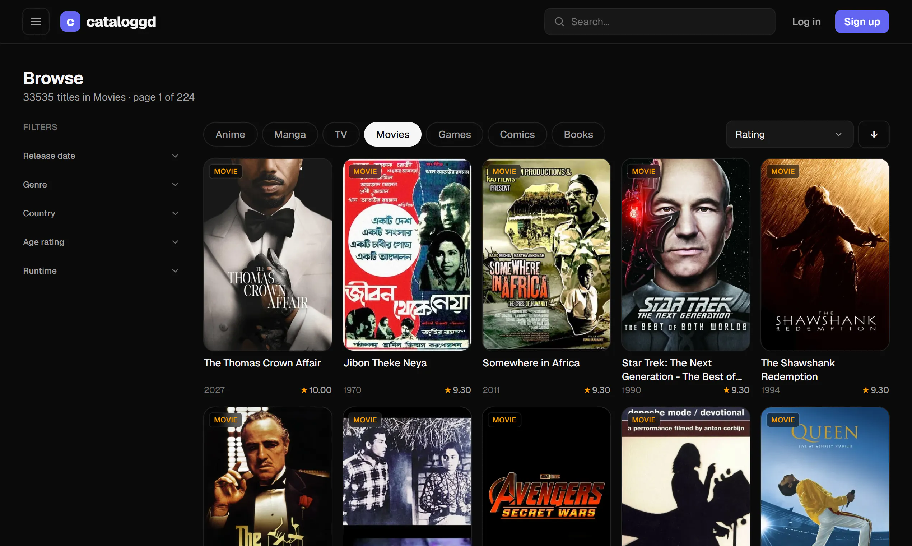Click the Sign up button
This screenshot has height=546, width=912.
[x=862, y=21]
